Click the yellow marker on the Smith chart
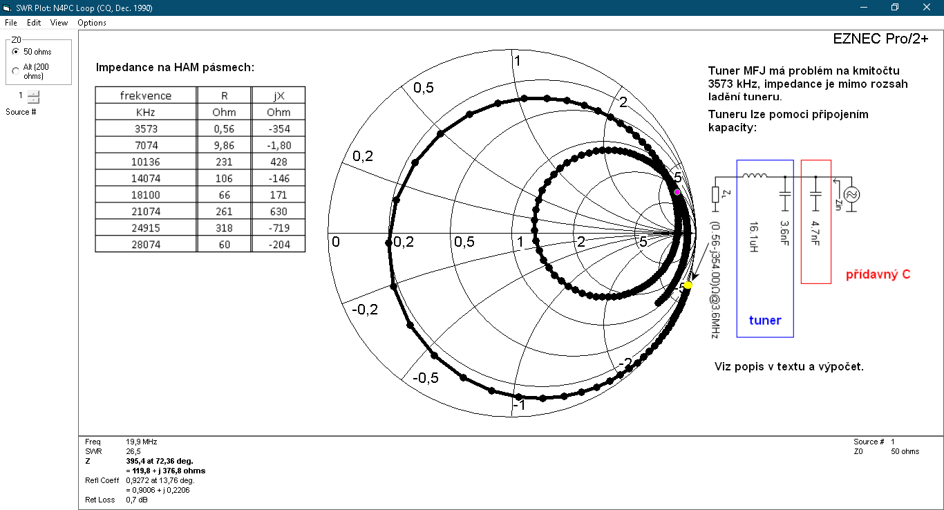The width and height of the screenshot is (944, 510). (x=688, y=285)
